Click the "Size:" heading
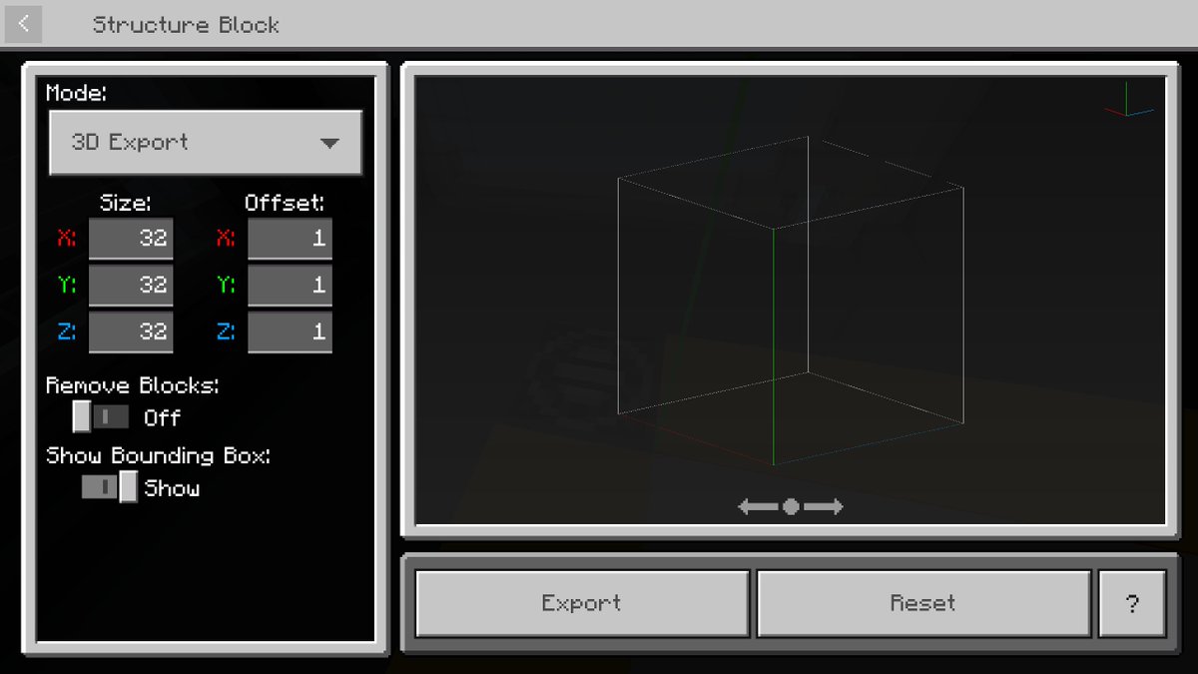The height and width of the screenshot is (674, 1198). point(126,203)
